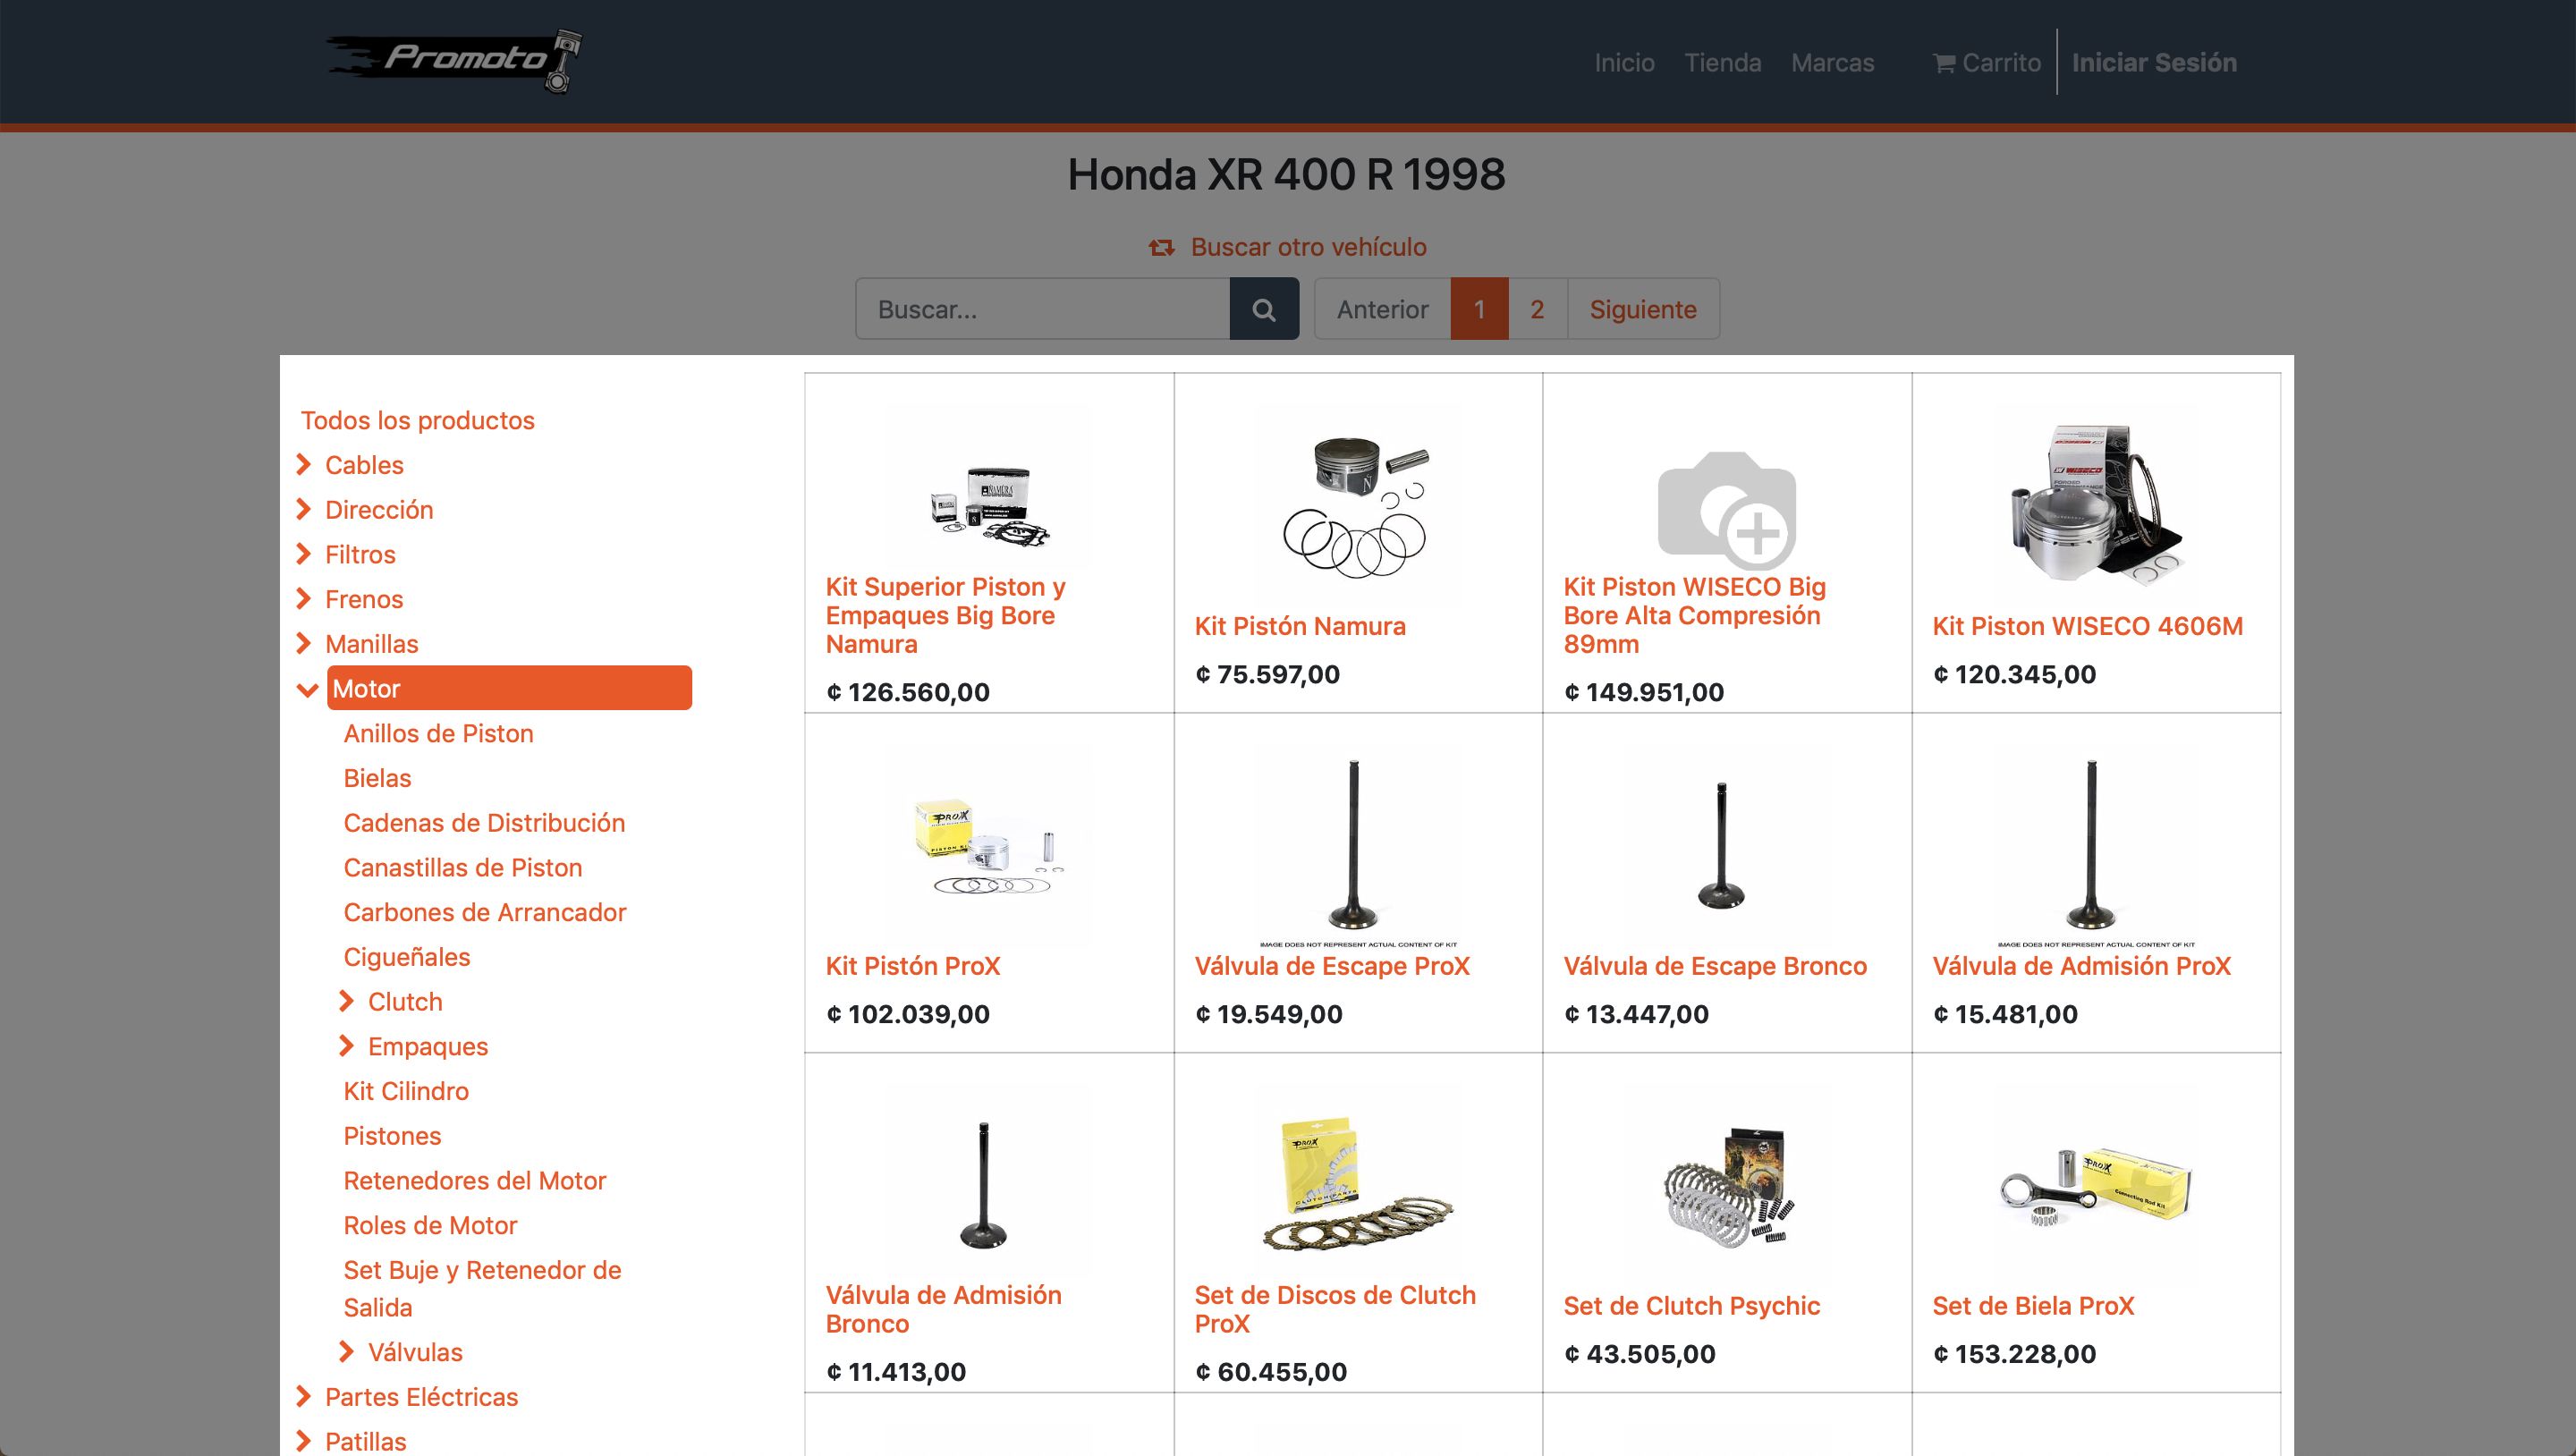
Task: Expand the Cables category chevron
Action: point(304,465)
